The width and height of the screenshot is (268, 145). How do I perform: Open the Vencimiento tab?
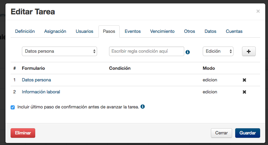point(162,31)
